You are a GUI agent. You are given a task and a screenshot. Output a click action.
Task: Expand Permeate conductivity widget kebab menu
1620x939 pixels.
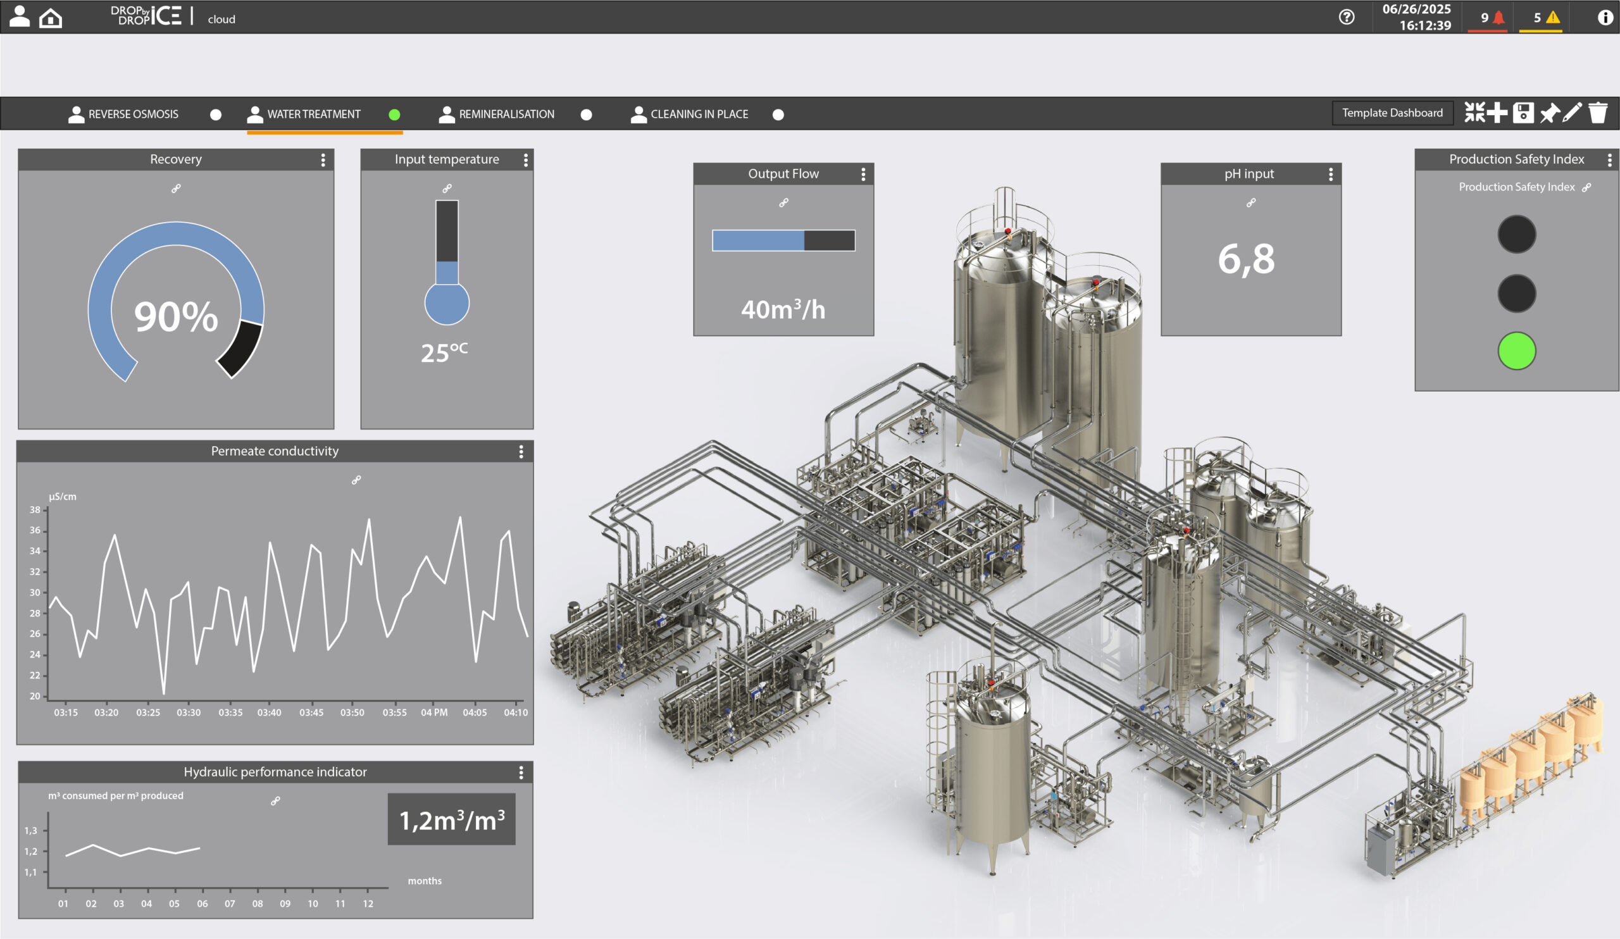(x=521, y=451)
